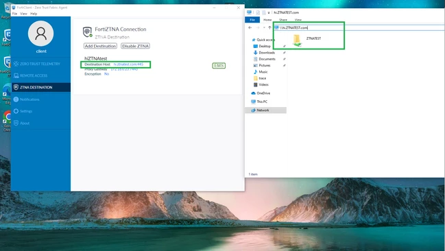Image resolution: width=445 pixels, height=251 pixels.
Task: Open About in FortiClient sidebar
Action: (x=41, y=123)
